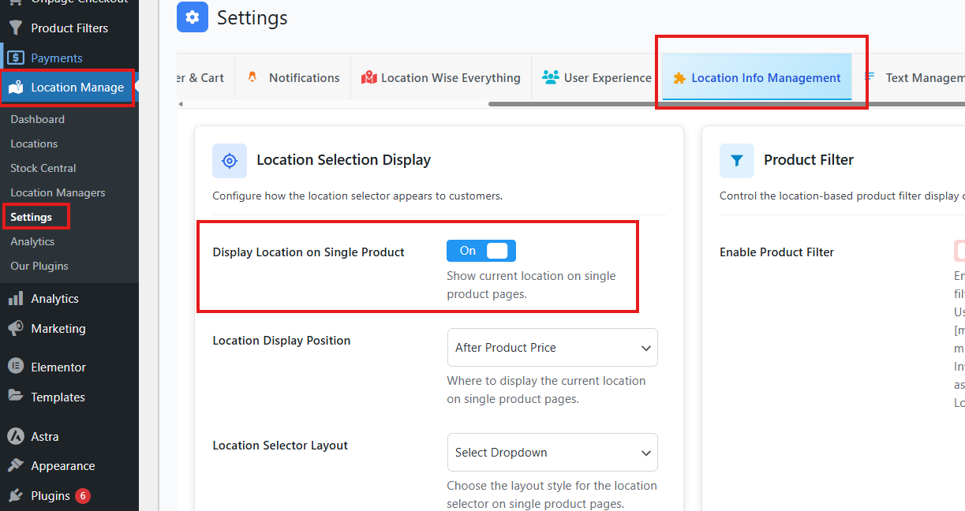The width and height of the screenshot is (965, 511).
Task: Click the Elementor icon in sidebar
Action: point(16,367)
